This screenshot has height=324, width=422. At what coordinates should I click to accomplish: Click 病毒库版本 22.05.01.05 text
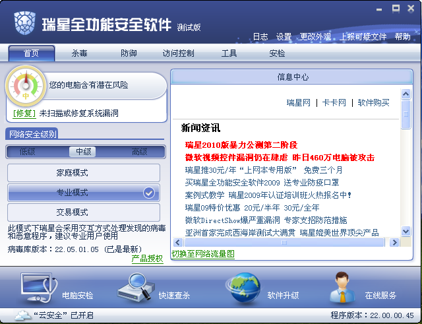(75, 249)
